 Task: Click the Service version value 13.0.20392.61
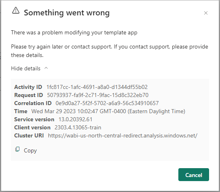(x=75, y=119)
